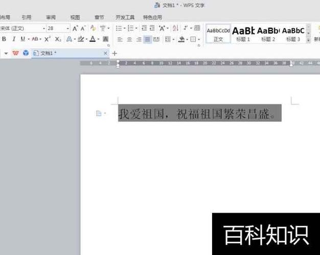Screen dimensions: 320x255
Task: Click the clear formatting icon
Action: point(93,28)
